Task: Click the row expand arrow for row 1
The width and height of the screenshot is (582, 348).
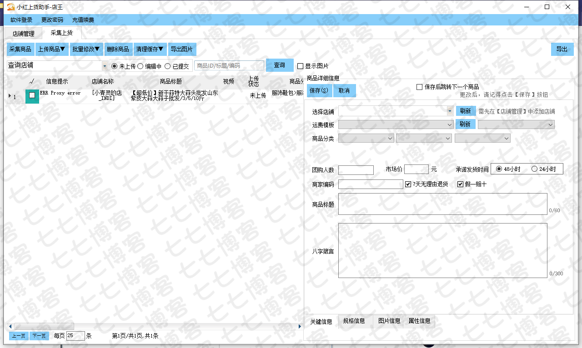Action: pos(10,96)
